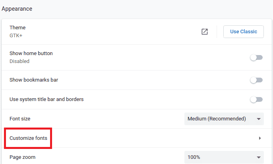Open the 100% page zoom dropdown

click(x=224, y=157)
